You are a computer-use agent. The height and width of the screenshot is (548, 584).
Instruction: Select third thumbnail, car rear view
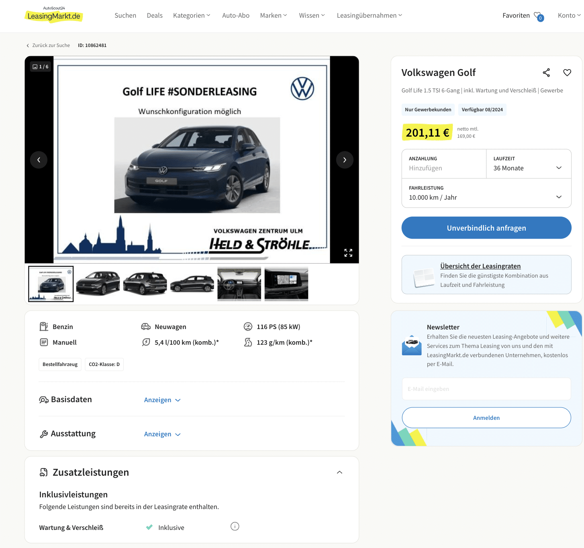tap(145, 284)
